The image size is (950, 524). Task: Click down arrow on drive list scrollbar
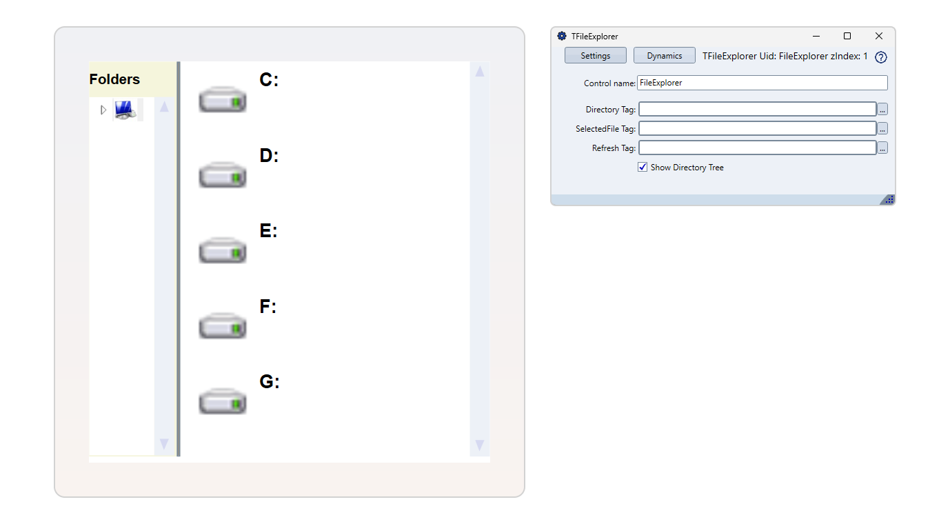point(480,445)
